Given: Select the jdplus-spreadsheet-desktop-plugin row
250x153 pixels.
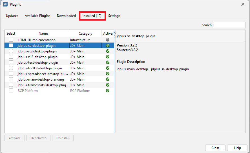Looking at the screenshot, I should point(43,74).
